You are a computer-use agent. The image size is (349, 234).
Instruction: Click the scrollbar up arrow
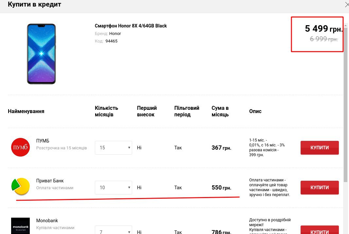pos(345,25)
